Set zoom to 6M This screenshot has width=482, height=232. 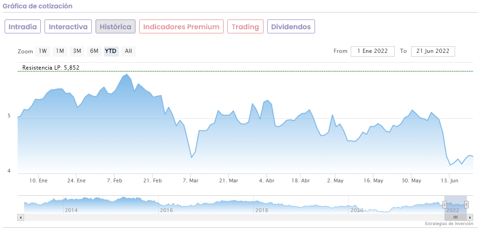[x=94, y=51]
